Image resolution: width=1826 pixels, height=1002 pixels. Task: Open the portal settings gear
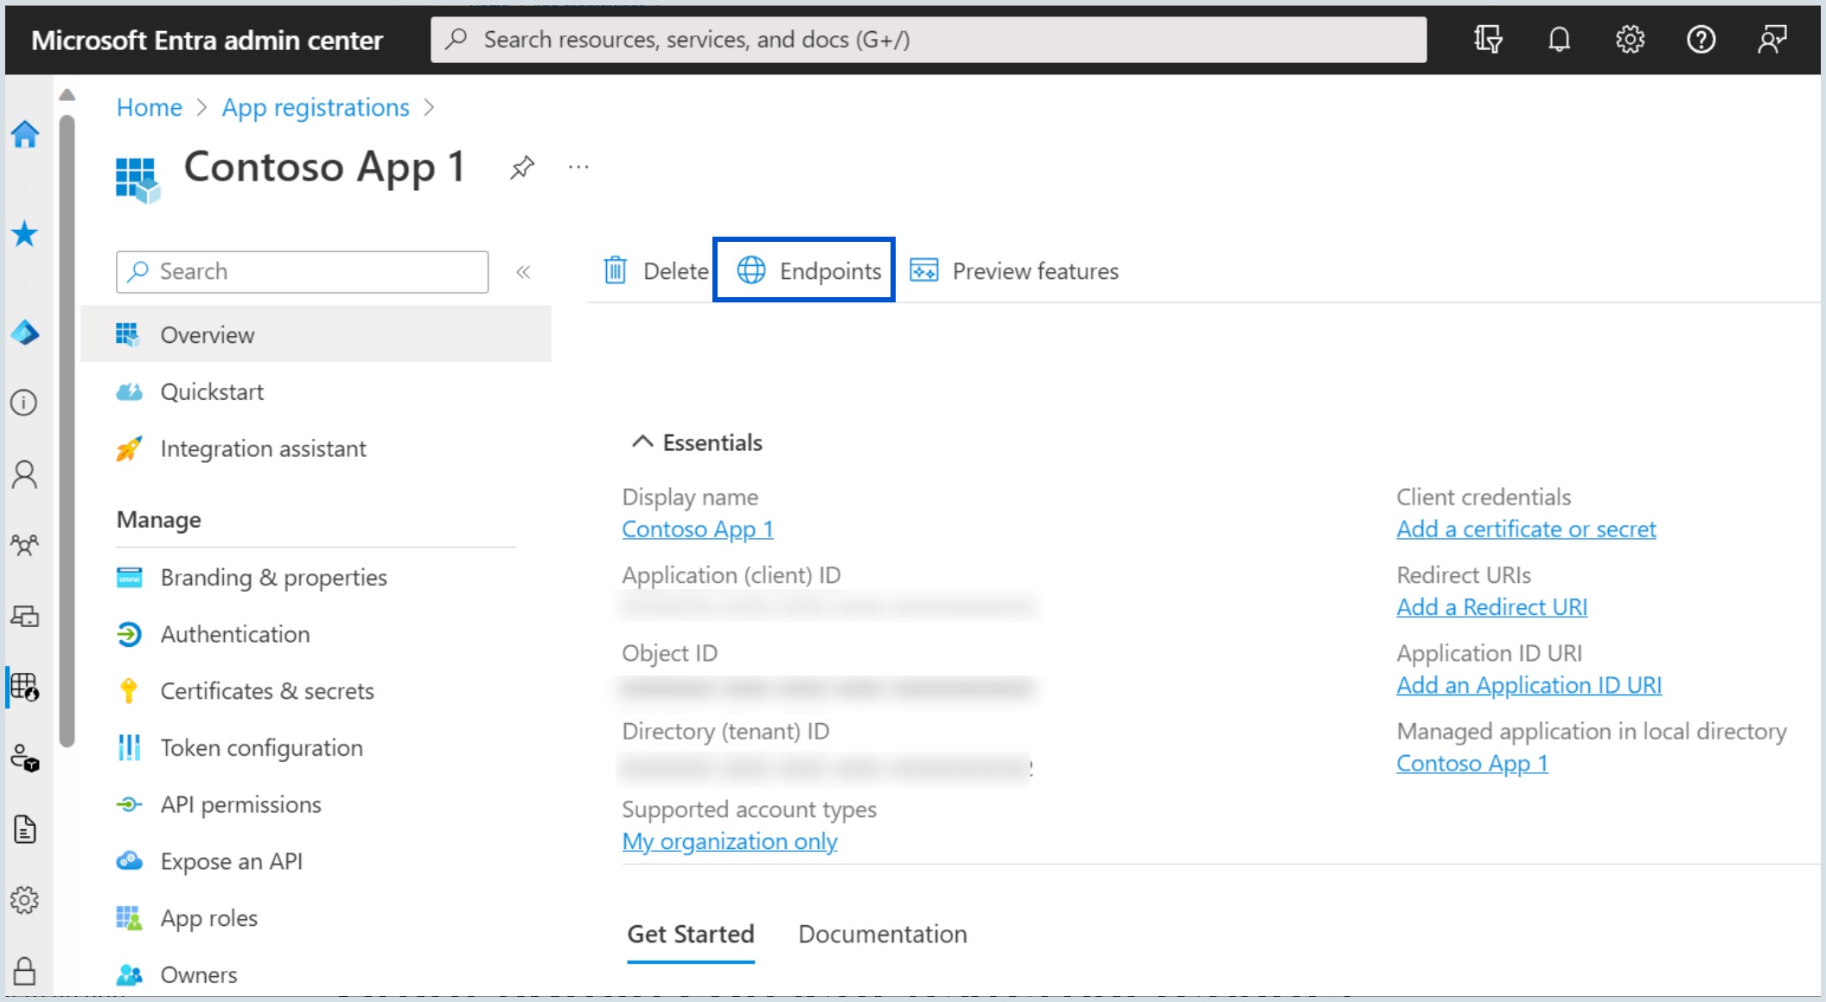[x=1630, y=40]
